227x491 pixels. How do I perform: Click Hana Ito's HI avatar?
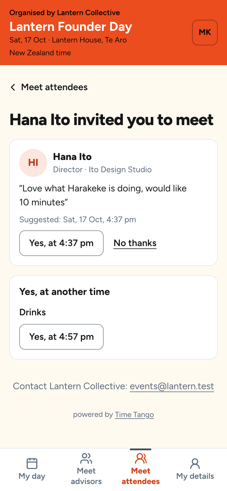[x=33, y=163]
